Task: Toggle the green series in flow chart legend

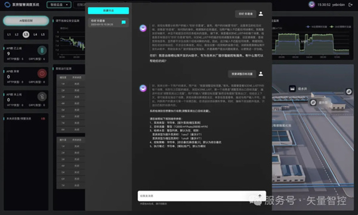Action: [341, 27]
